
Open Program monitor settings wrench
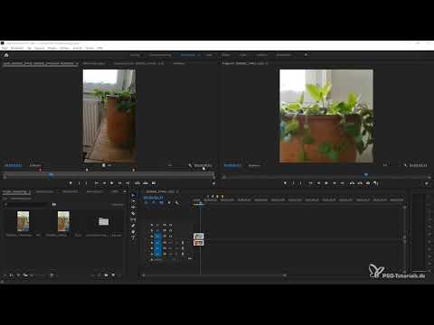pos(405,165)
